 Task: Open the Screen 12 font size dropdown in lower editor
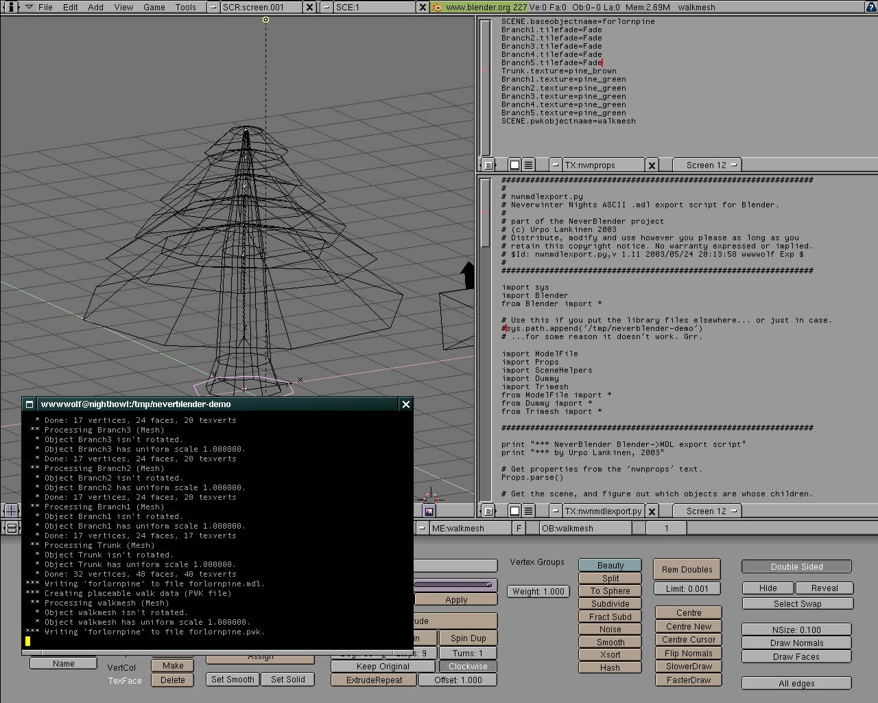(706, 511)
